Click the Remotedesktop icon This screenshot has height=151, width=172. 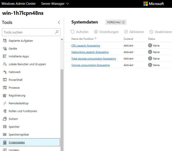pyautogui.click(x=5, y=103)
